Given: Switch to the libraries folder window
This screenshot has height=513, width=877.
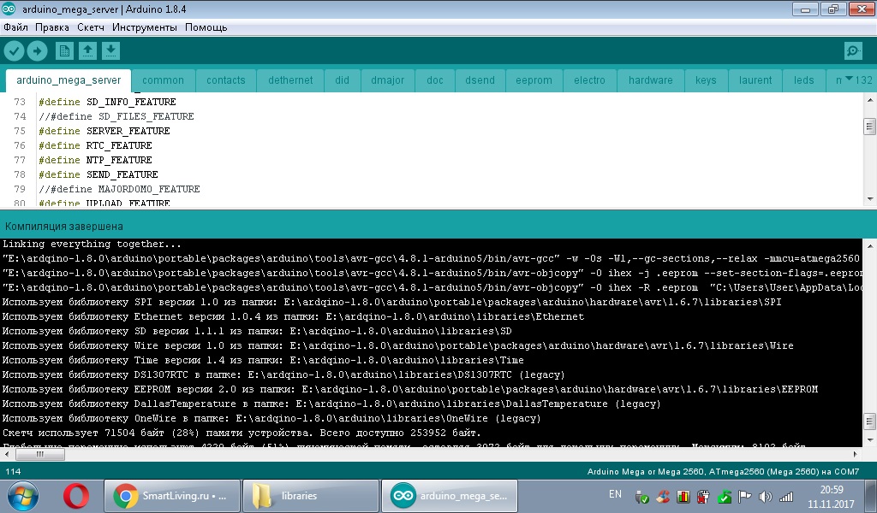Looking at the screenshot, I should pos(312,495).
